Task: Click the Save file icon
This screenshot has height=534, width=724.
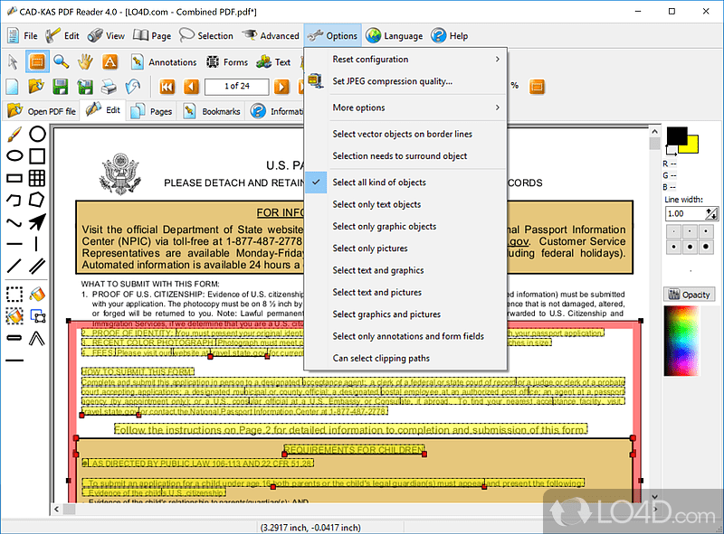Action: click(x=60, y=87)
